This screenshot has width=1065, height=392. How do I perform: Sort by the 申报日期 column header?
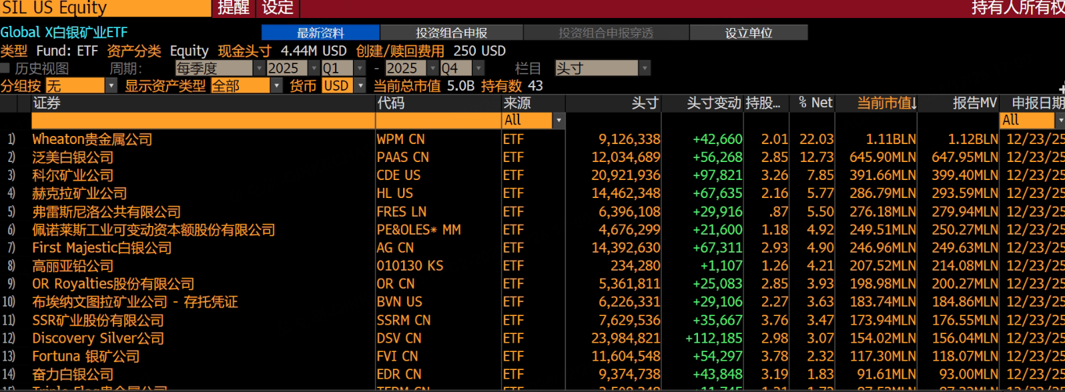[x=1032, y=103]
